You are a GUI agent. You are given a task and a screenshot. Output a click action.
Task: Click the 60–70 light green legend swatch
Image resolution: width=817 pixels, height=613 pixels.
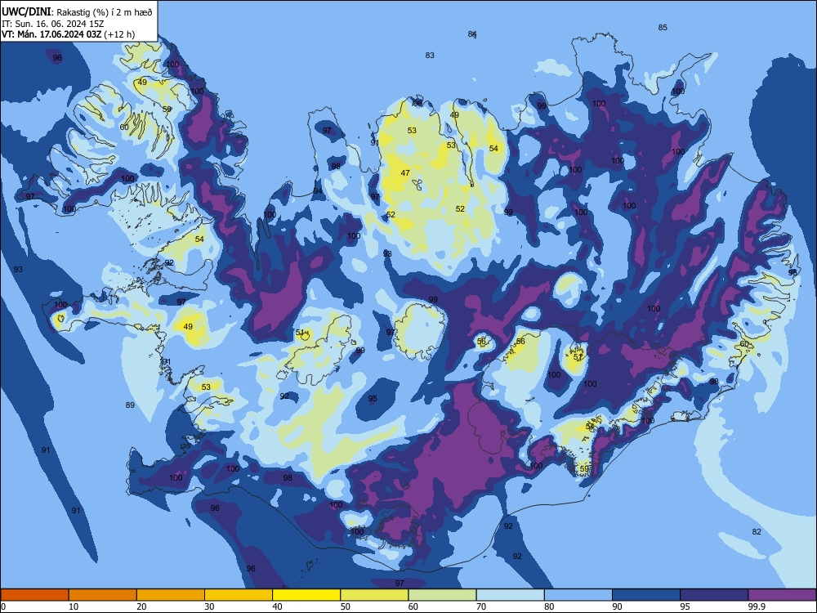pyautogui.click(x=442, y=595)
